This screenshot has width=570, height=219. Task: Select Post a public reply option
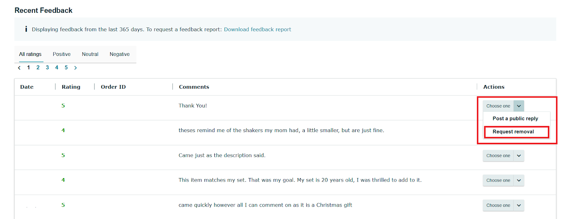pos(515,119)
